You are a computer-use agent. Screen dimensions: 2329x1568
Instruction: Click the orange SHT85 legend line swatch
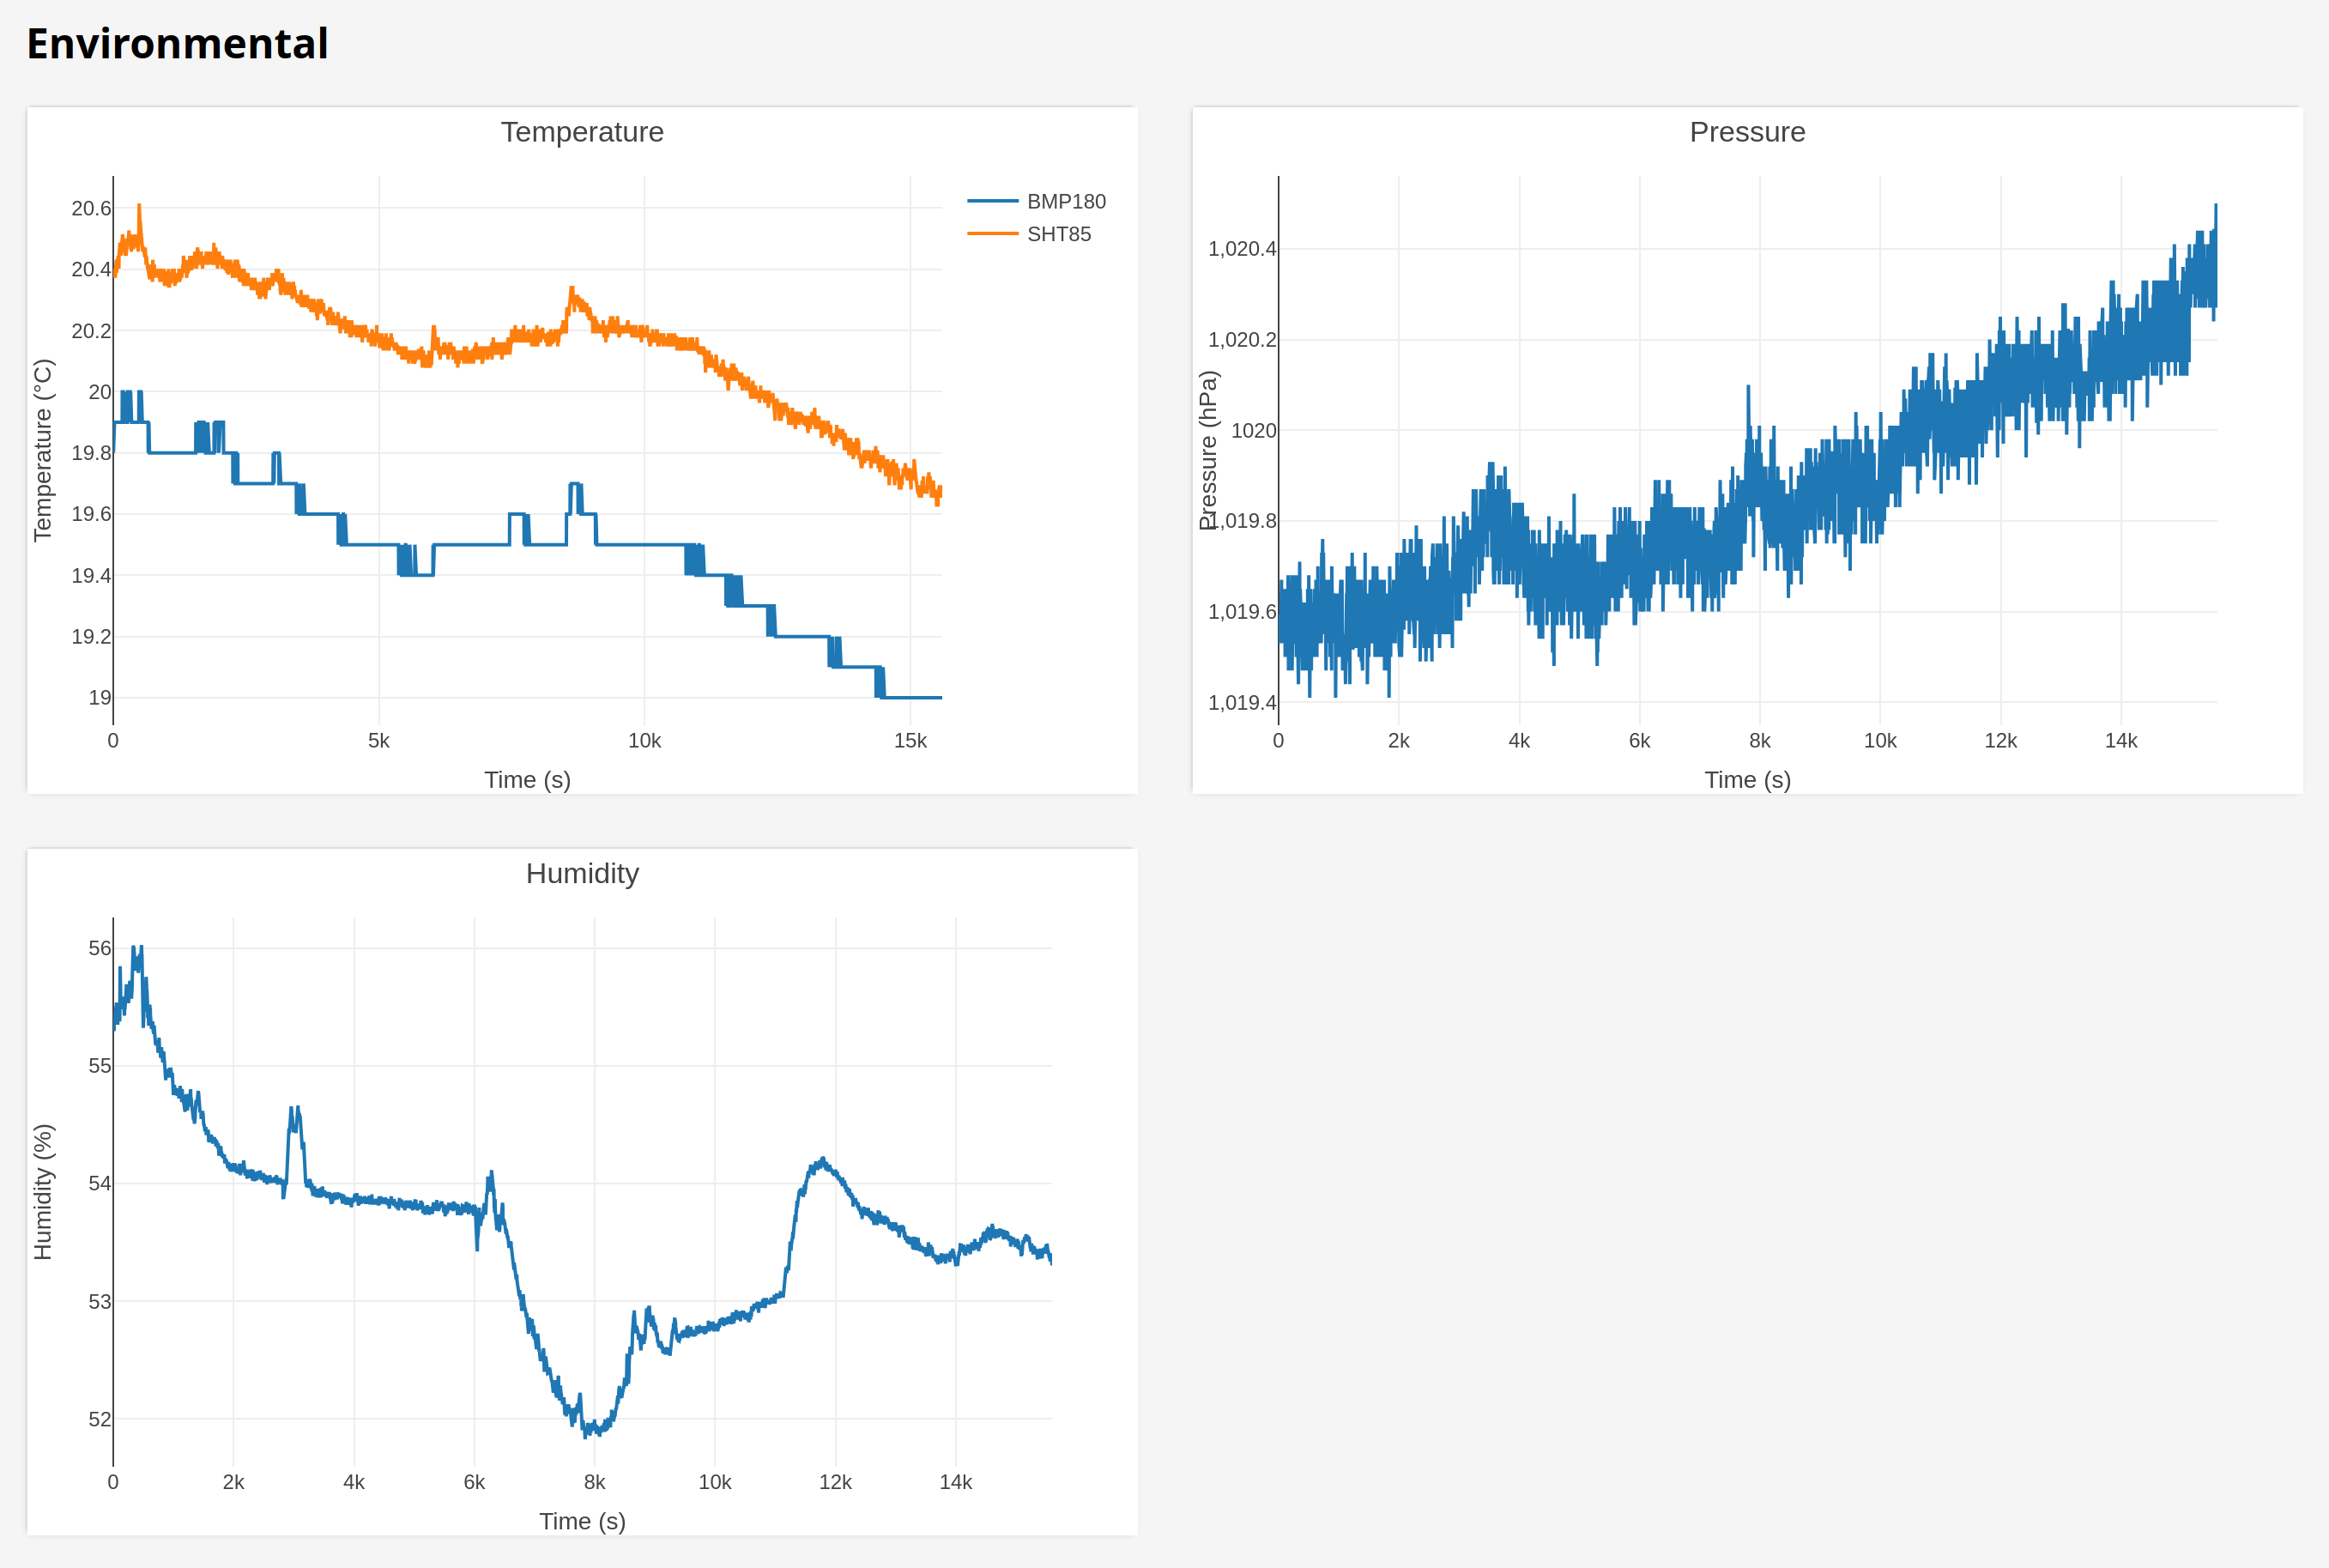coord(992,234)
